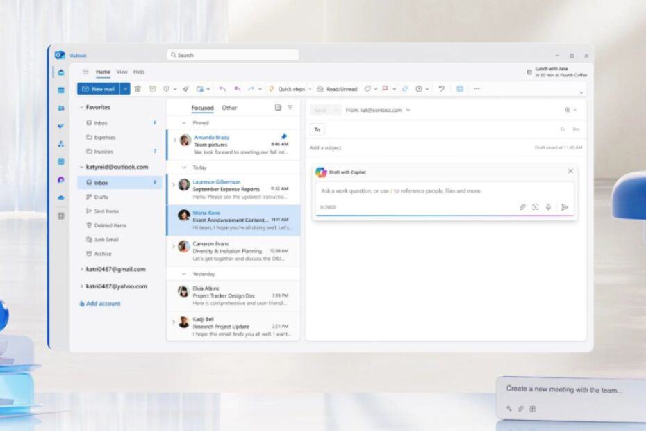Screen dimensions: 646x431
Task: Open the New mail dropdown arrow
Action: click(x=125, y=89)
